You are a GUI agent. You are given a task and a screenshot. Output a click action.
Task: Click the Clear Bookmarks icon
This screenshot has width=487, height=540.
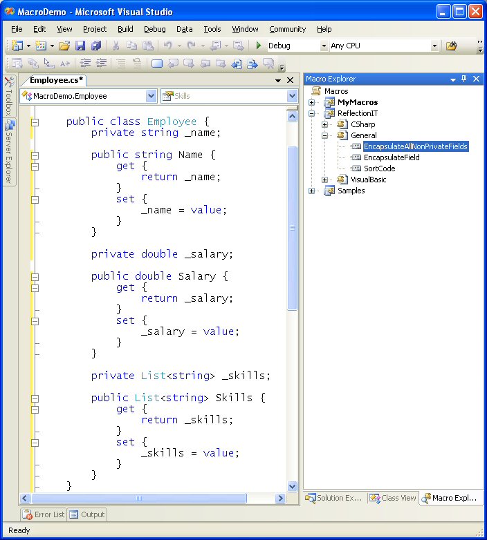tap(268, 64)
